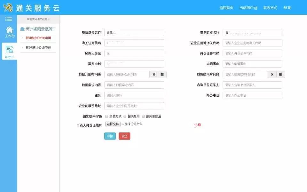This screenshot has height=192, width=307.
Task: Submit the form with the 申报 button
Action: tap(110, 136)
